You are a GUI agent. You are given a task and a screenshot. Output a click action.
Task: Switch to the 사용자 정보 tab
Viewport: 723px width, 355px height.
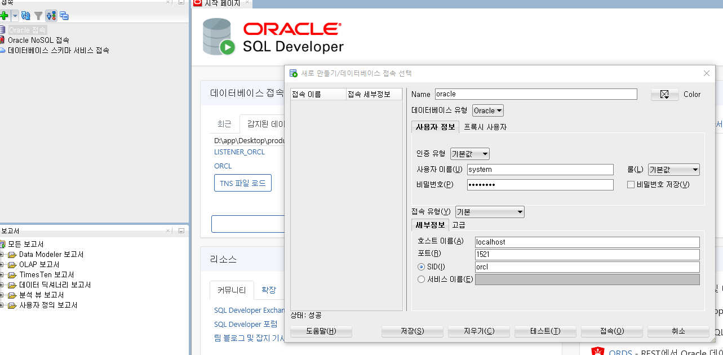(436, 127)
